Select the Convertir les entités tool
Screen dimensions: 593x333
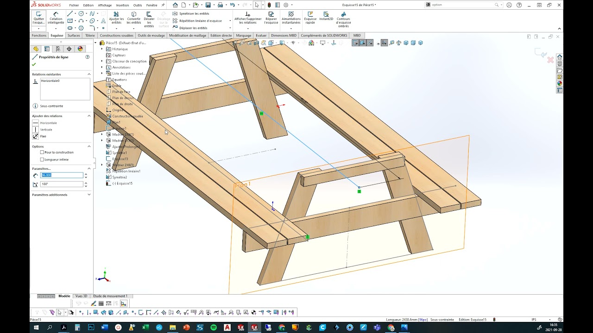coord(134,18)
